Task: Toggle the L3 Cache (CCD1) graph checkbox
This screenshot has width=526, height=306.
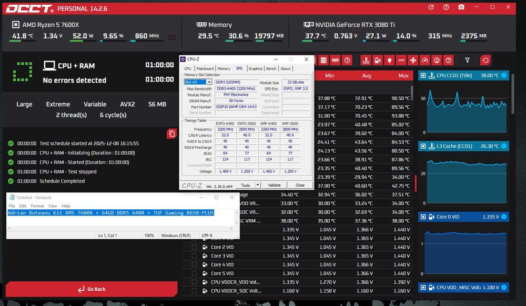Action: pos(423,146)
